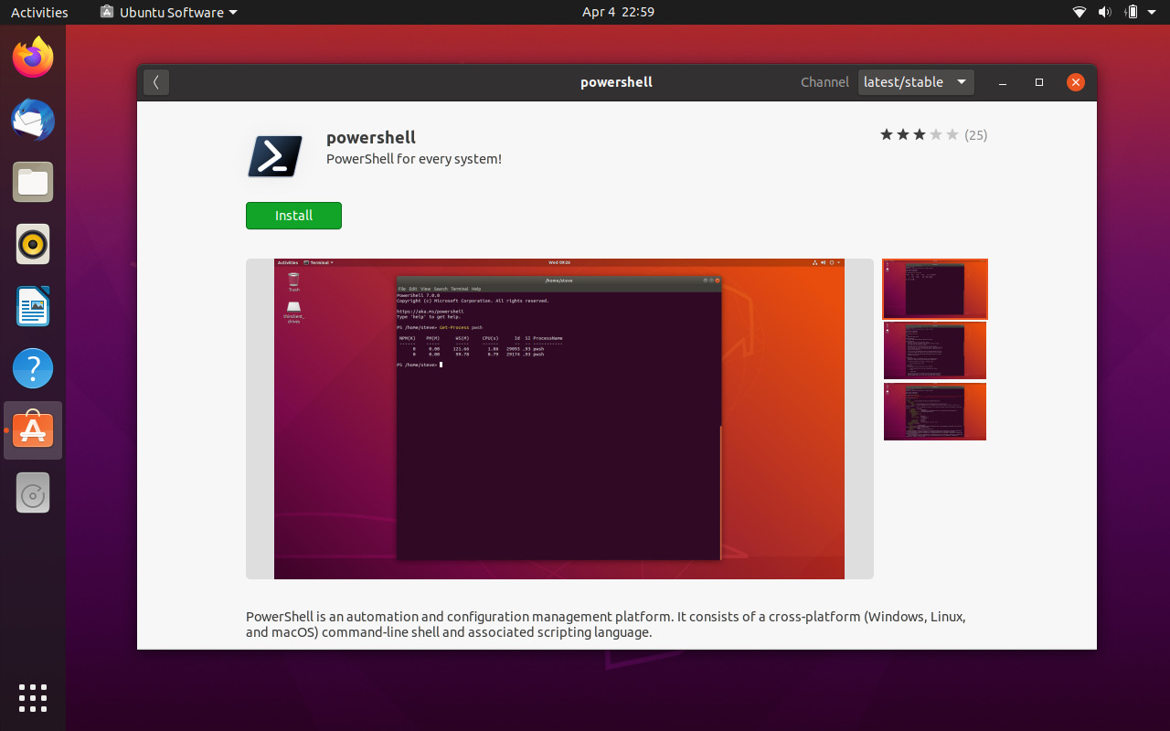The image size is (1170, 731).
Task: Open the clock showing Apr 4 22:59
Action: (618, 12)
